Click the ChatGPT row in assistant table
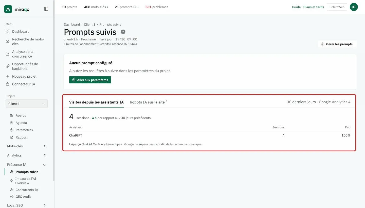The height and width of the screenshot is (208, 365). [210, 135]
